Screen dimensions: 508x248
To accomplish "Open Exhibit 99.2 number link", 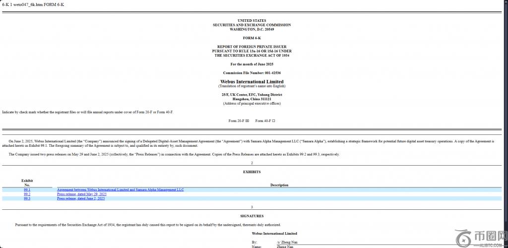I will (x=27, y=194).
